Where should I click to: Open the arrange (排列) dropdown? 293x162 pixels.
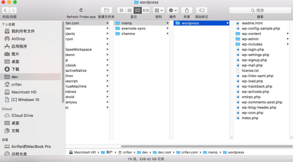(159, 10)
